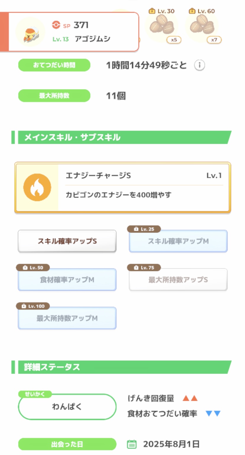Image resolution: width=245 pixels, height=455 pixels.
Task: Tap the 最大所持数 label
Action: (x=54, y=96)
